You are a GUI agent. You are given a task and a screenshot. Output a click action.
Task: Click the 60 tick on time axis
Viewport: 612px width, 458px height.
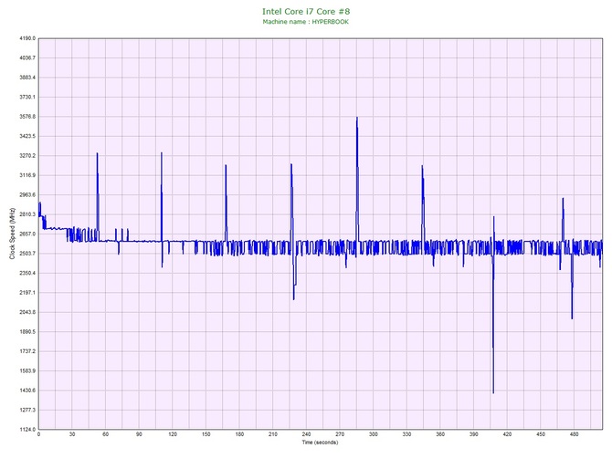click(x=105, y=434)
